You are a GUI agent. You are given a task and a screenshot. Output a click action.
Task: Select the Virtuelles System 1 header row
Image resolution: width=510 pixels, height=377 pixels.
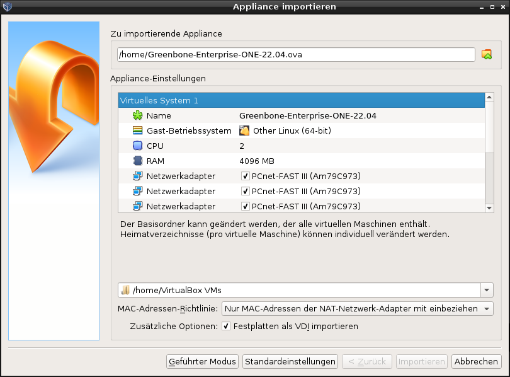coord(301,100)
